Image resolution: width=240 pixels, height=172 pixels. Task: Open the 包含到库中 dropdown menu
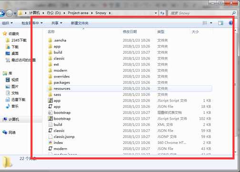coord(32,23)
